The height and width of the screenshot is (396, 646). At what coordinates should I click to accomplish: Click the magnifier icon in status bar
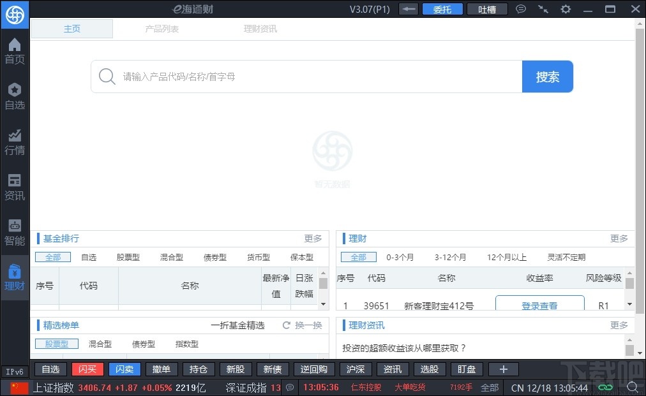tap(633, 387)
